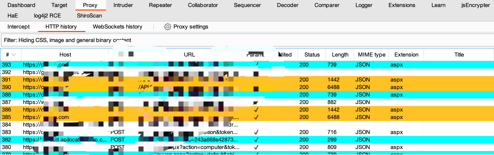Select history row number 382
The image size is (494, 155).
pos(247,139)
